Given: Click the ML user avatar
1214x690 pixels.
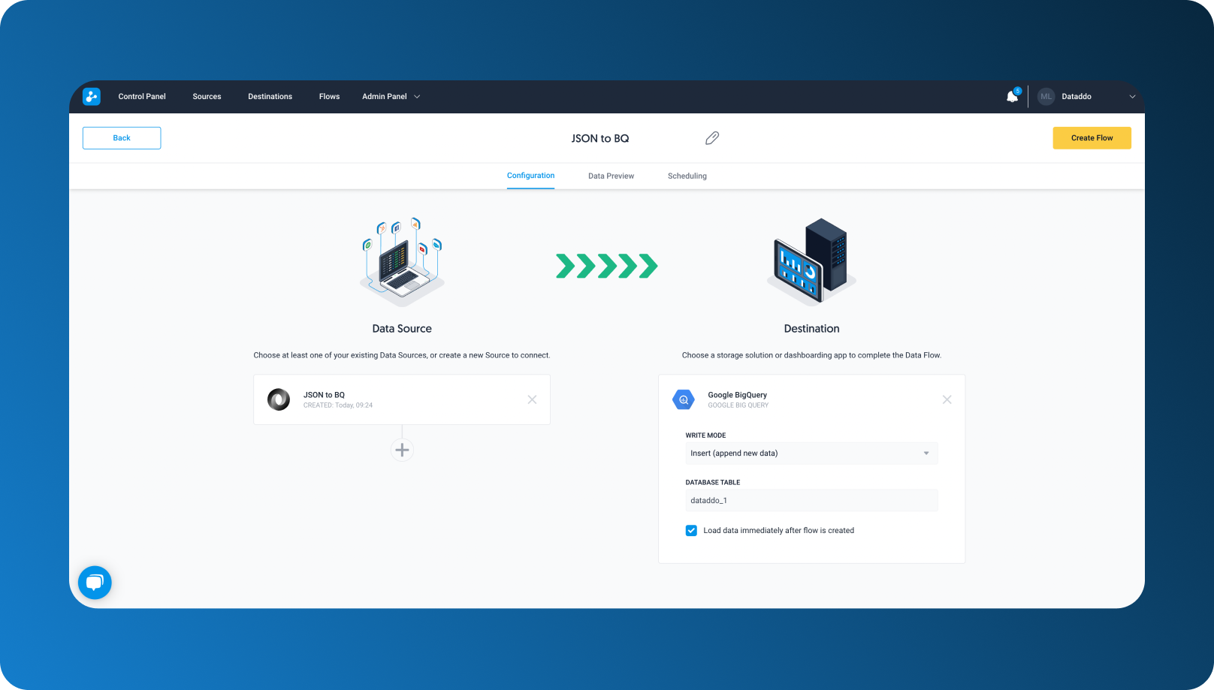Looking at the screenshot, I should click(1046, 97).
